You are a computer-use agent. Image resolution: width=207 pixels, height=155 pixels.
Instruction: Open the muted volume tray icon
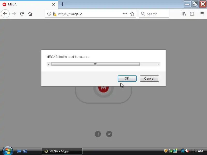coord(187,151)
